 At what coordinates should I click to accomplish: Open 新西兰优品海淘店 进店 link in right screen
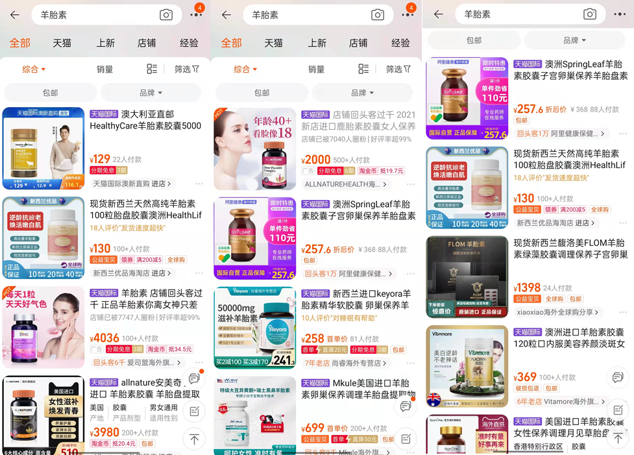coord(556,223)
